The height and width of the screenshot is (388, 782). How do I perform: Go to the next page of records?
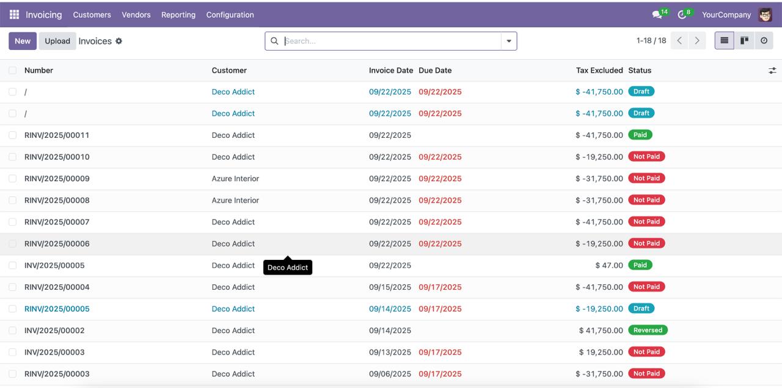pyautogui.click(x=697, y=41)
